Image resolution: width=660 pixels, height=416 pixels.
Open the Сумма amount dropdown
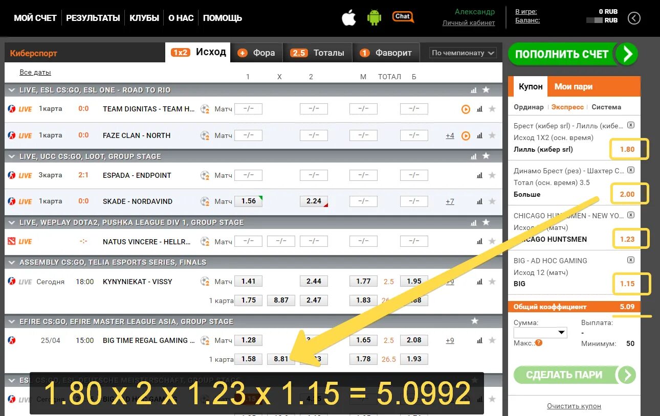[x=540, y=333]
